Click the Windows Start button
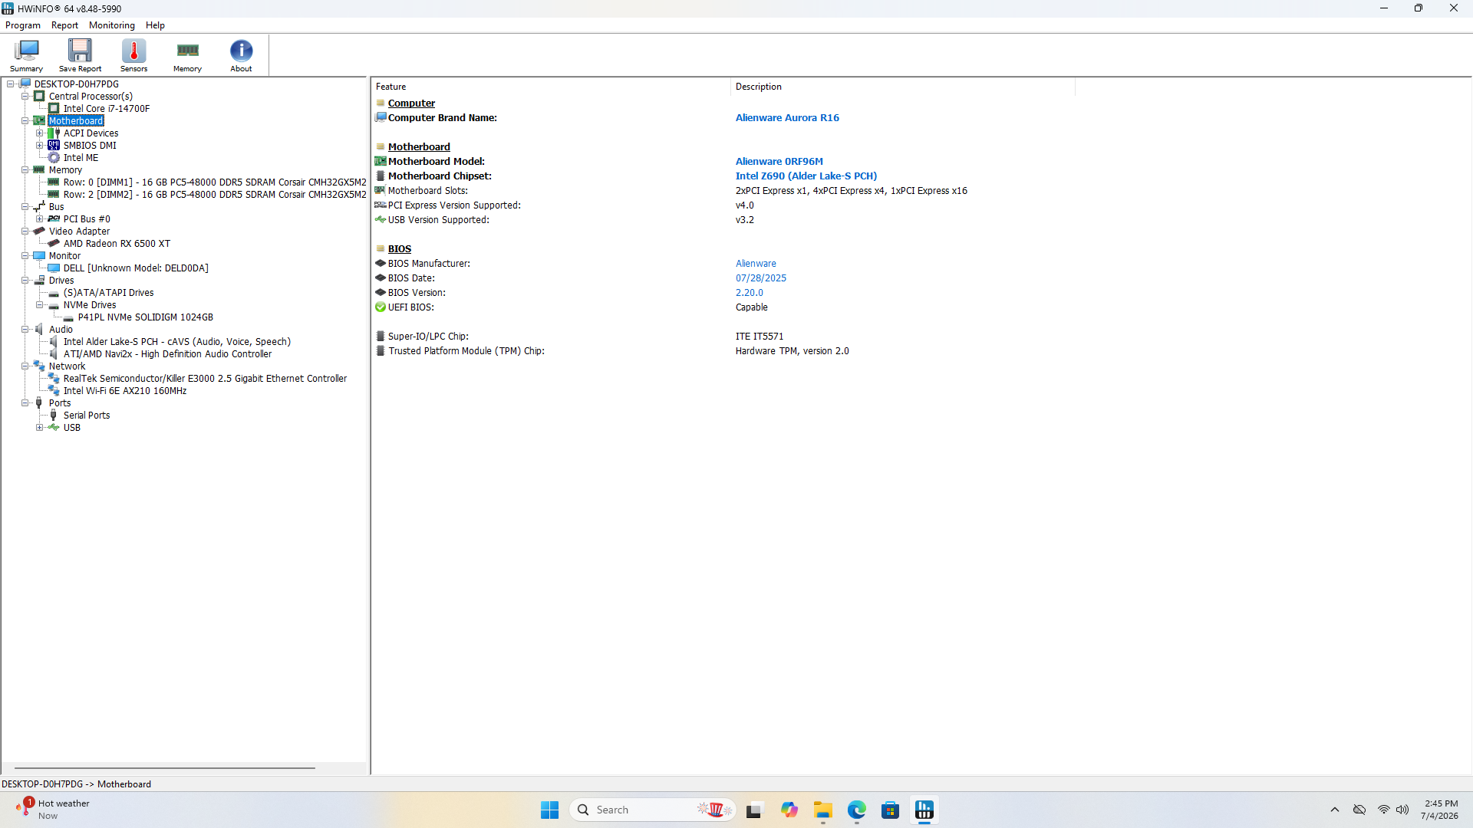The height and width of the screenshot is (828, 1473). point(550,810)
